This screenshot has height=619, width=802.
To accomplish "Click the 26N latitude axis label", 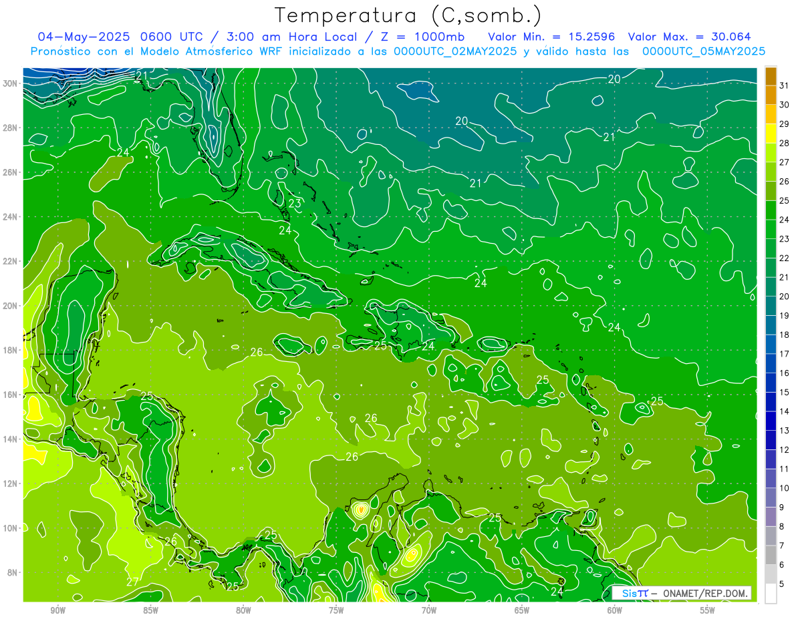I will [x=11, y=172].
